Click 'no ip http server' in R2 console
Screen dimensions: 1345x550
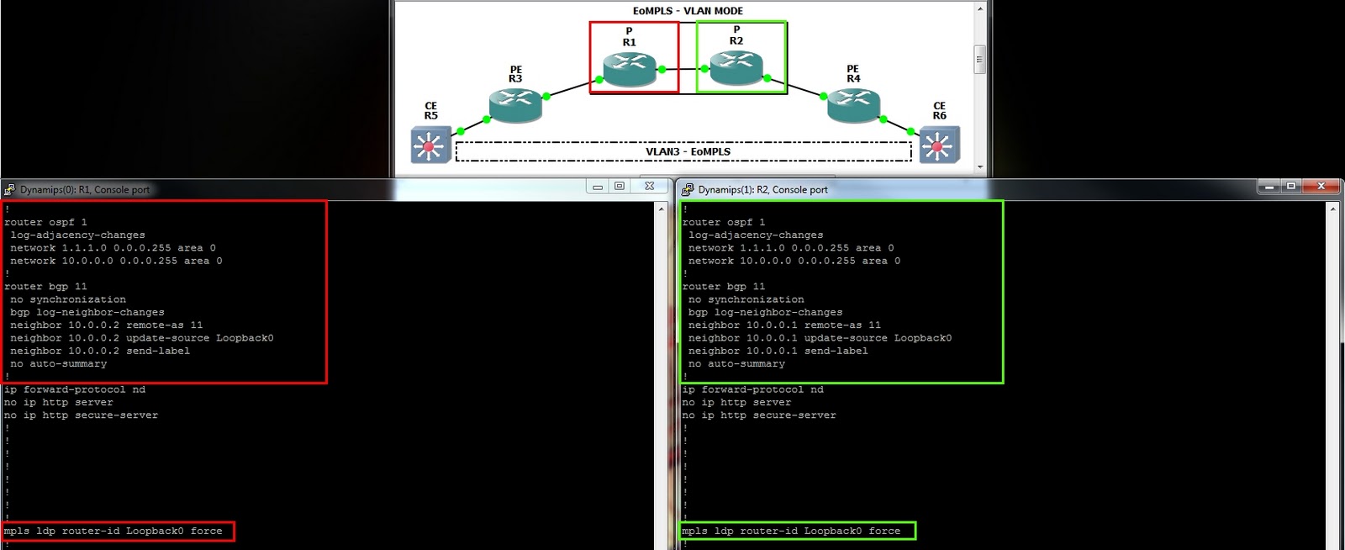click(x=737, y=403)
